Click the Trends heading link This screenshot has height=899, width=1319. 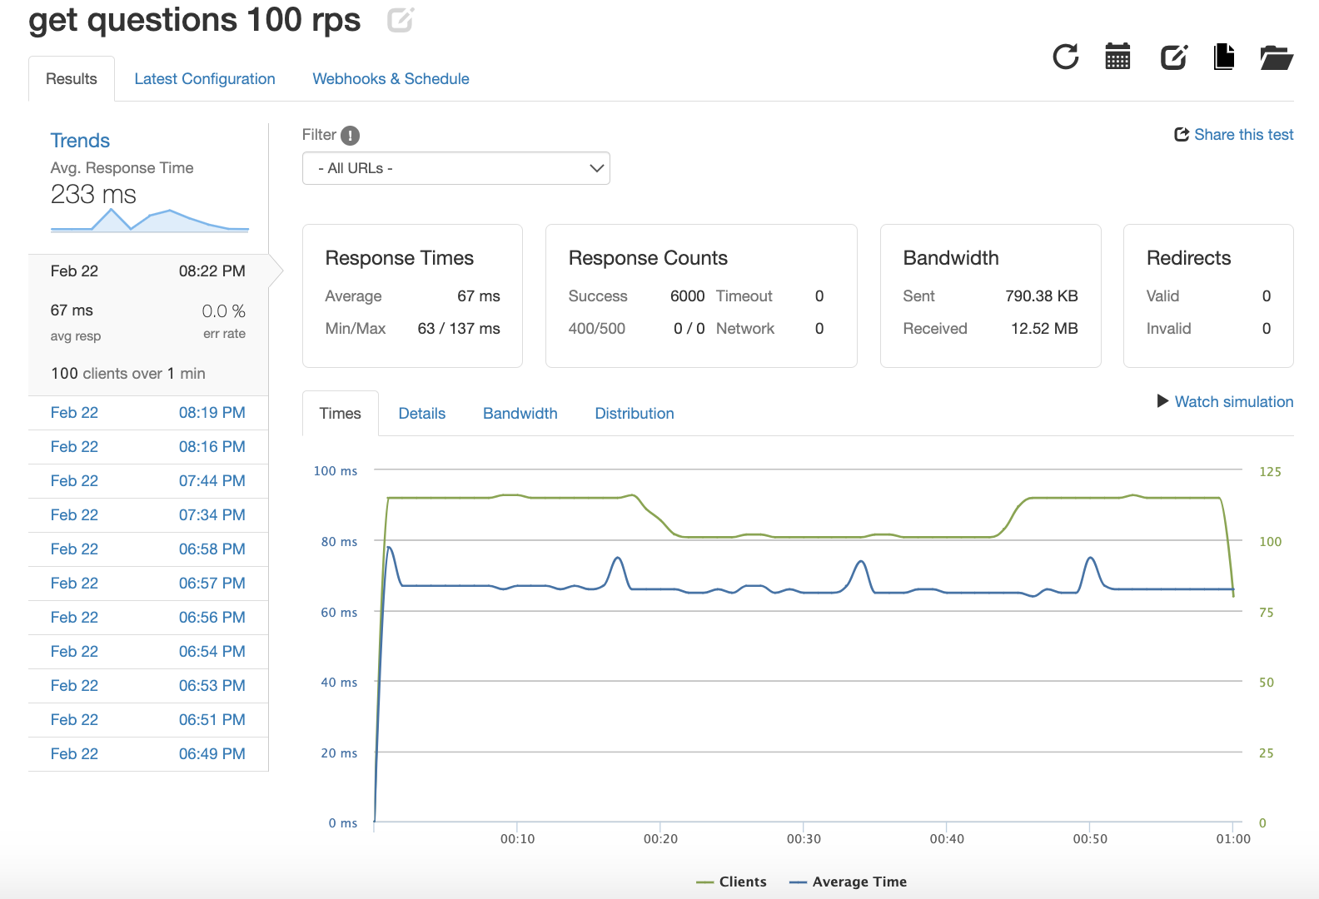tap(80, 141)
